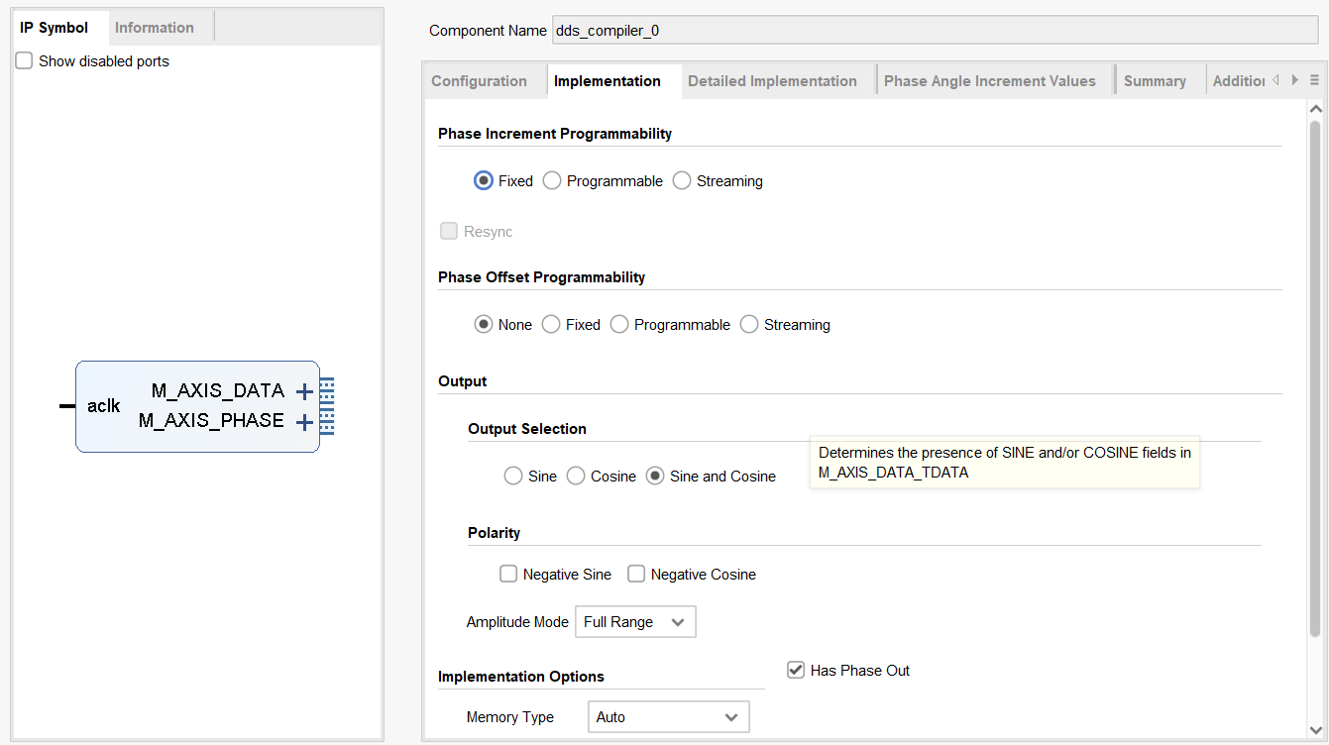Switch to the Information tab

point(155,28)
